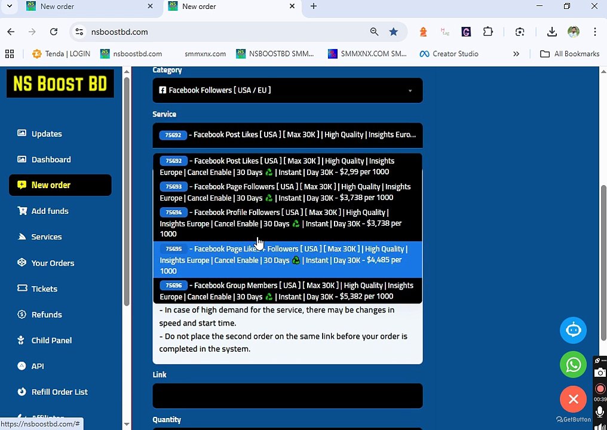
Task: Click the nsboostbd.com address bar
Action: (119, 32)
